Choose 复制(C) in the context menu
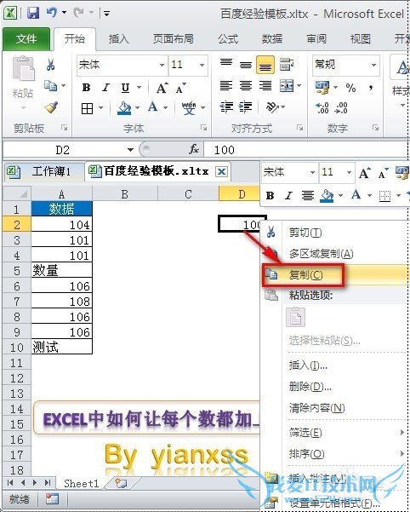 click(x=336, y=275)
